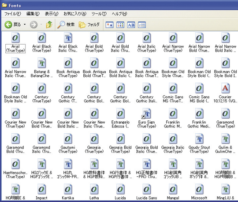
Task: Select the Georgia (TrueType) font icon
Action: coord(94,139)
